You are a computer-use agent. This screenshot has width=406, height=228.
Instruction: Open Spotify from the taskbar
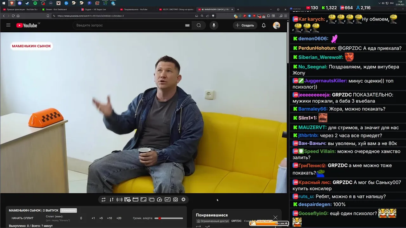35,3
